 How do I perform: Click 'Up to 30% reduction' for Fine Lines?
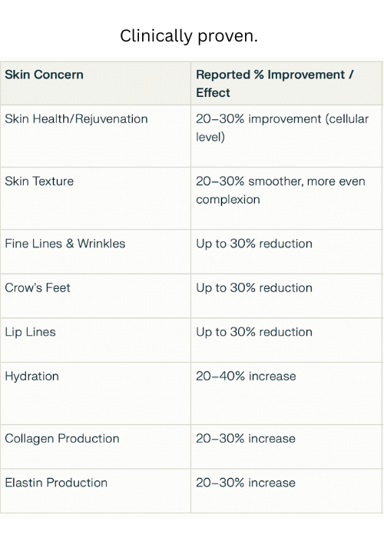pos(254,244)
